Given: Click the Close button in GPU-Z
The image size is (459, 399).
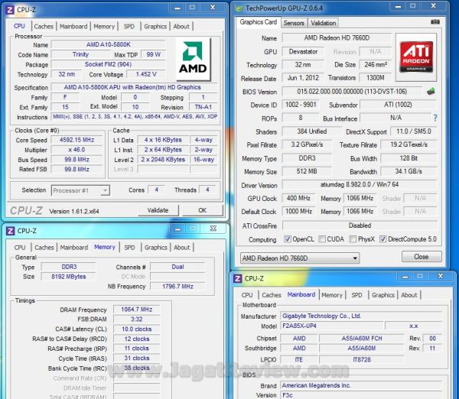Looking at the screenshot, I should pyautogui.click(x=422, y=257).
